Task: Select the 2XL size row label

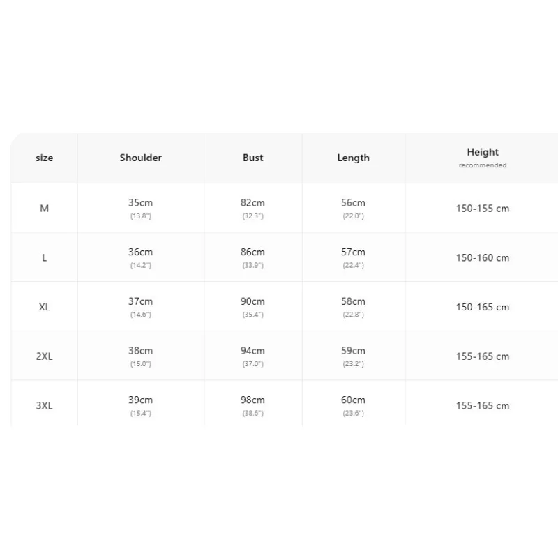Action: [x=44, y=356]
